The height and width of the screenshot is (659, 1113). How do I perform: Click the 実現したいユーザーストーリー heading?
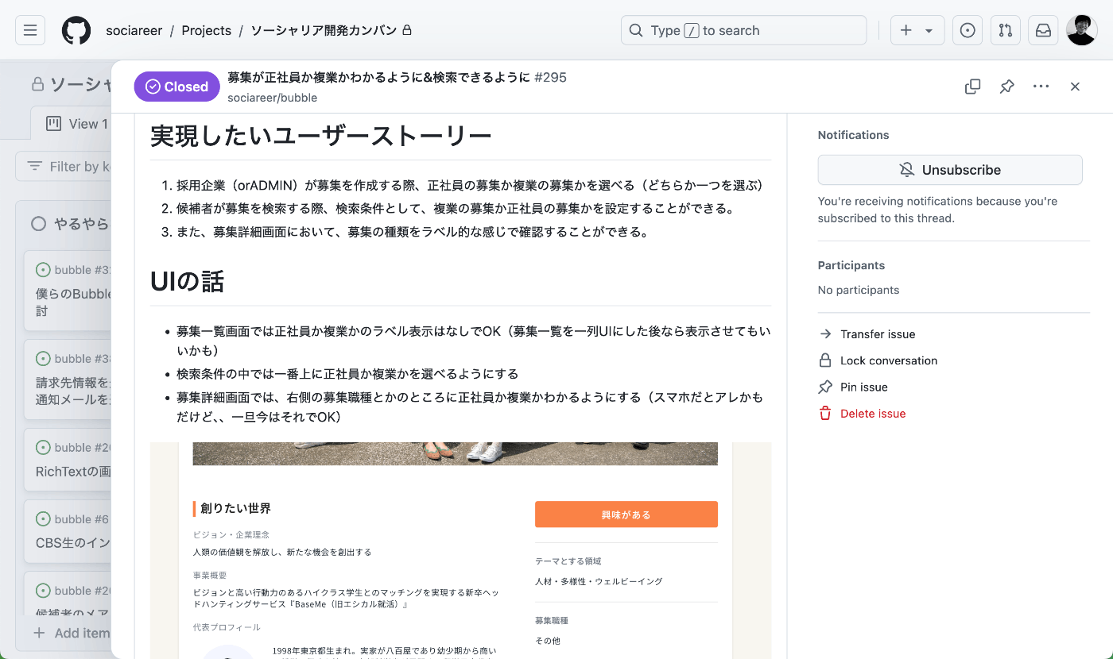click(x=321, y=136)
